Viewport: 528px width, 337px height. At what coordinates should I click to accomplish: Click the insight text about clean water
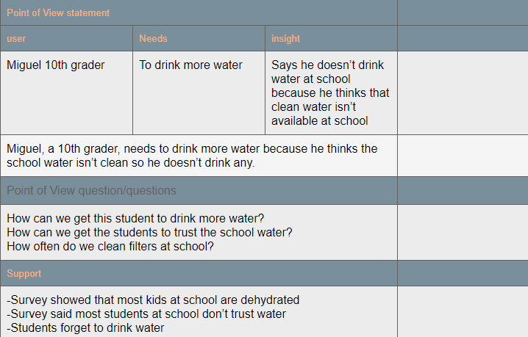329,93
